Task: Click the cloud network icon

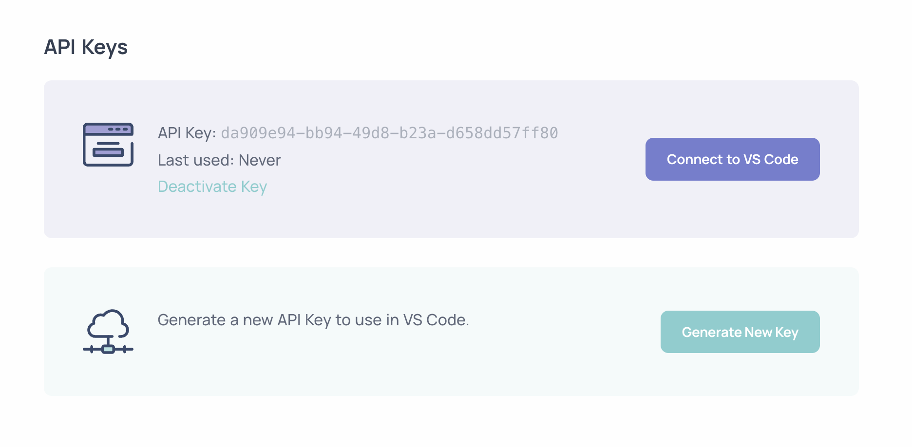Action: coord(108,331)
